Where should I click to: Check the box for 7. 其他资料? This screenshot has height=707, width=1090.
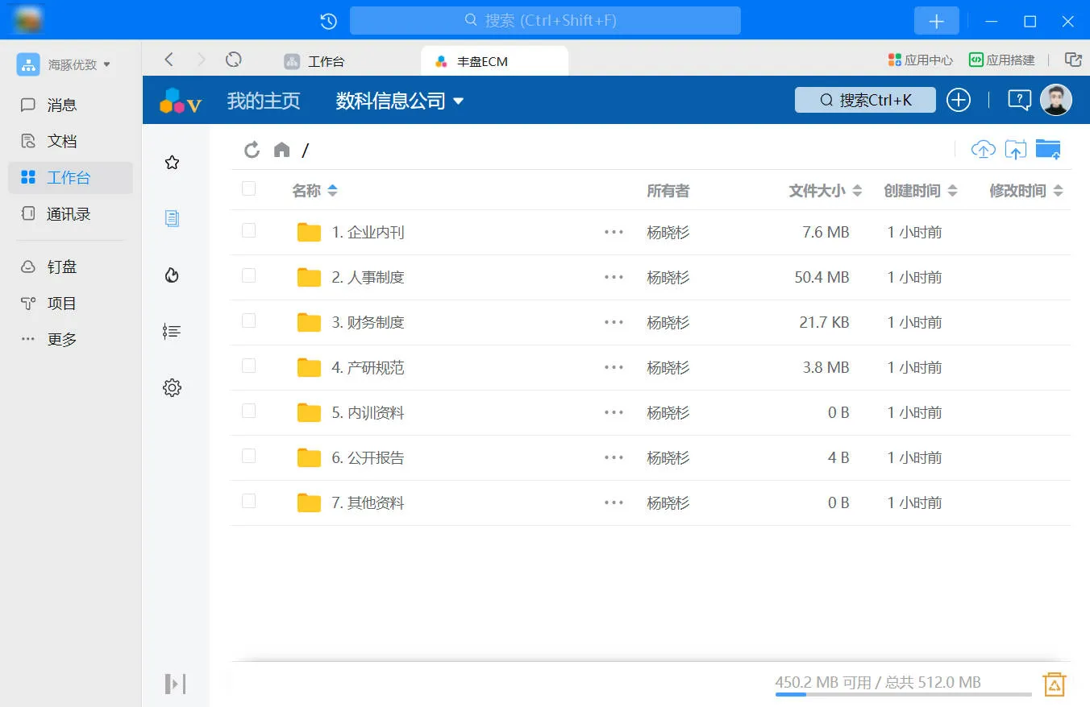click(248, 501)
